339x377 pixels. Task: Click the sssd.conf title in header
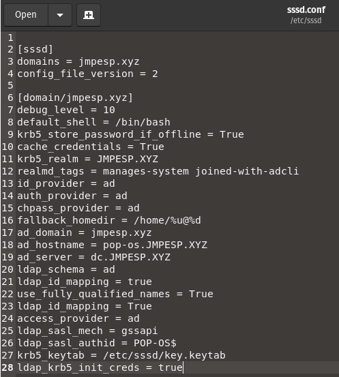tap(306, 10)
